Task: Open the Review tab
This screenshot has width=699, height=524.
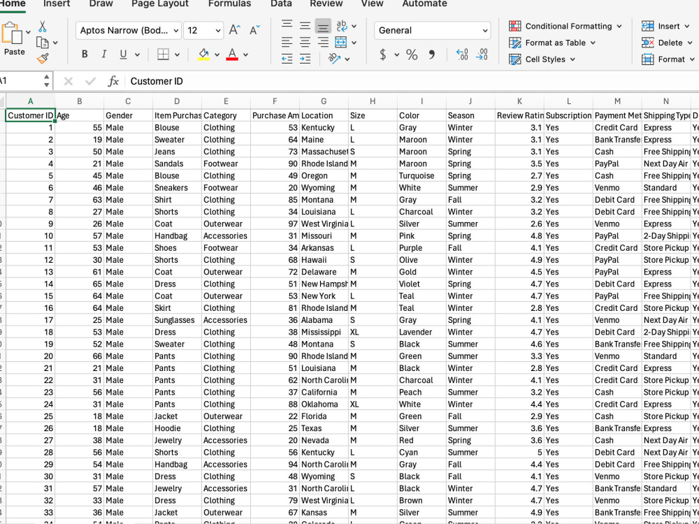Action: [326, 3]
